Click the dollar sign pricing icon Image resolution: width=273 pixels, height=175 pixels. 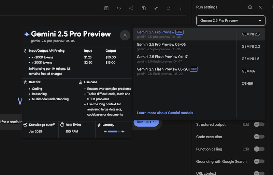25,51
